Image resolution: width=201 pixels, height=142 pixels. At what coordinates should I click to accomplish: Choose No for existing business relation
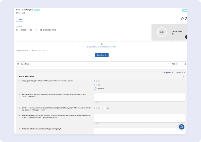point(105,108)
